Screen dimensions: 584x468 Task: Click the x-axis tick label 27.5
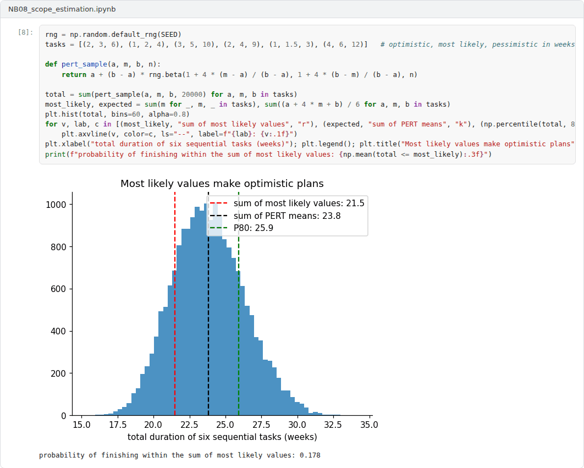(261, 425)
